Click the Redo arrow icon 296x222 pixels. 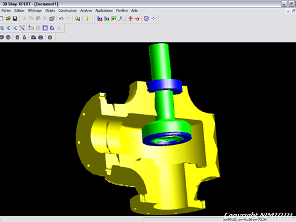68,18
